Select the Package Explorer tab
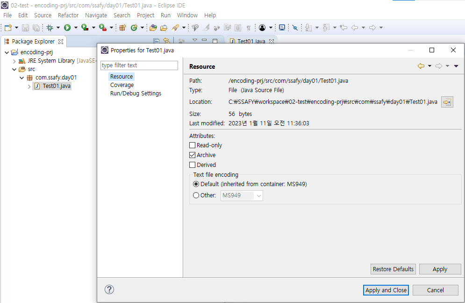The height and width of the screenshot is (303, 465). point(33,42)
